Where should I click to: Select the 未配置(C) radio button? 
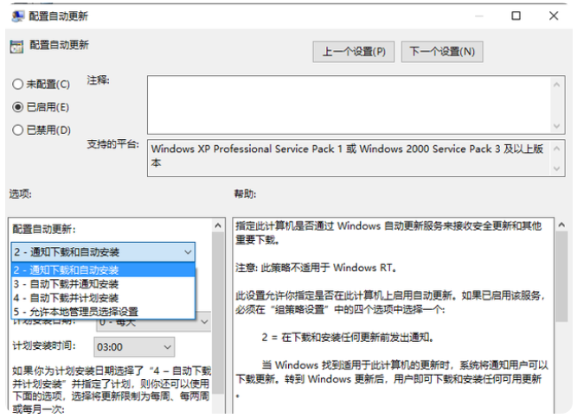tap(17, 84)
